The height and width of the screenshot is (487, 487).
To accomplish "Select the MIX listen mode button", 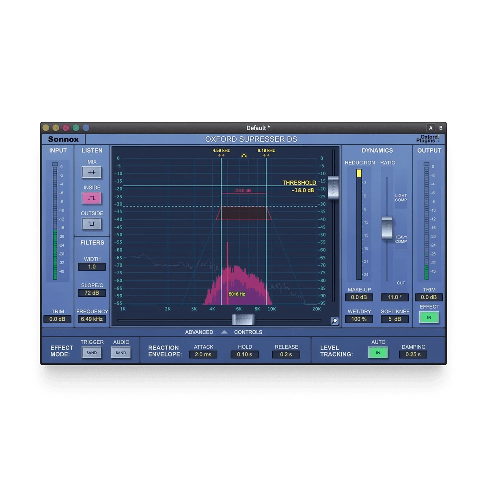I will pyautogui.click(x=92, y=172).
